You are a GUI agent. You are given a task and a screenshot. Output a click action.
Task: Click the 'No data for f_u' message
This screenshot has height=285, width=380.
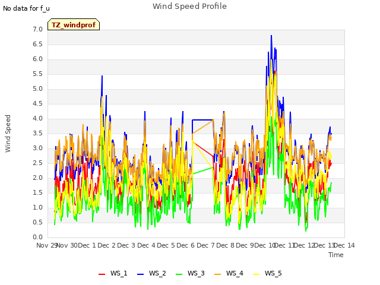pyautogui.click(x=26, y=8)
